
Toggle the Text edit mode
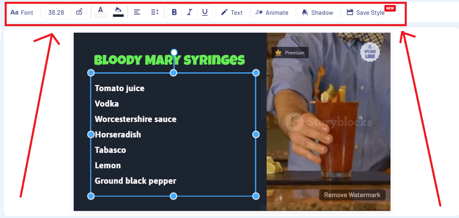[x=232, y=12]
